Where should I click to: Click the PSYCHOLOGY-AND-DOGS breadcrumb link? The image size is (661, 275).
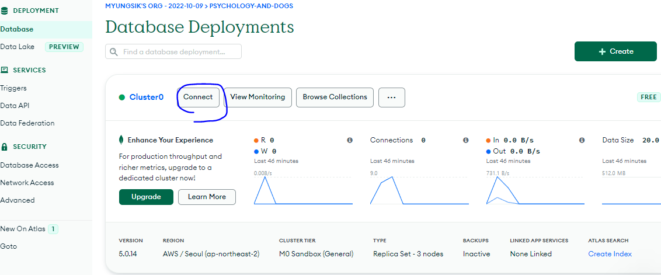pos(251,6)
